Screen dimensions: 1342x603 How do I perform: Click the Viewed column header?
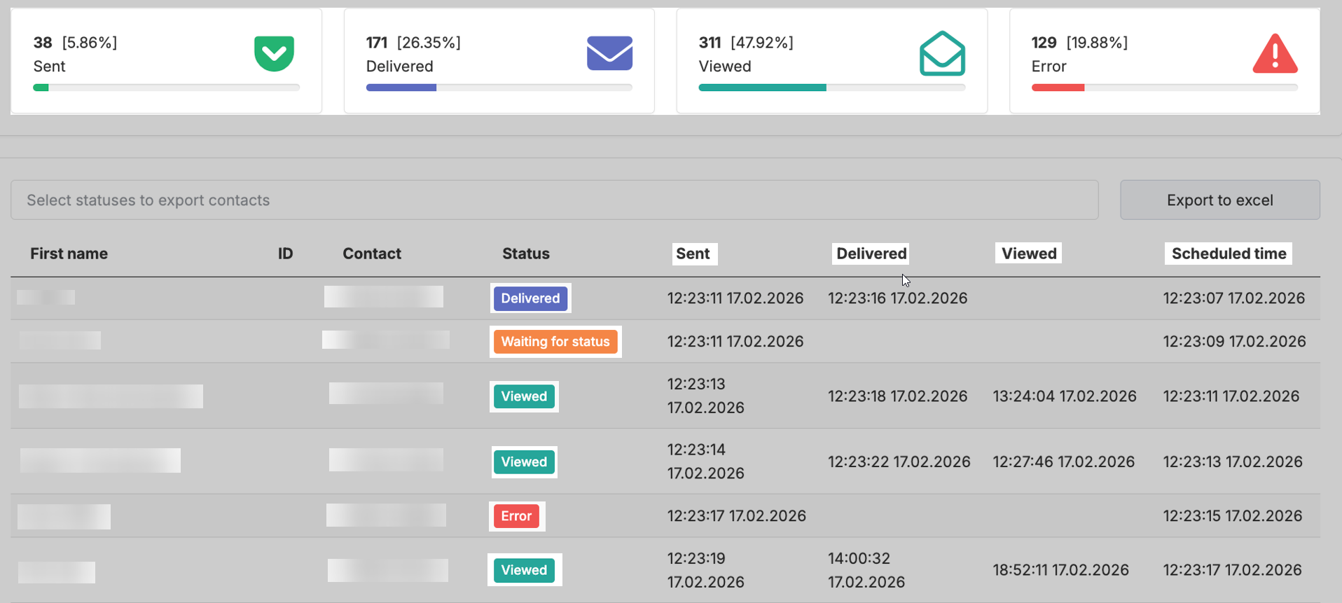1028,254
